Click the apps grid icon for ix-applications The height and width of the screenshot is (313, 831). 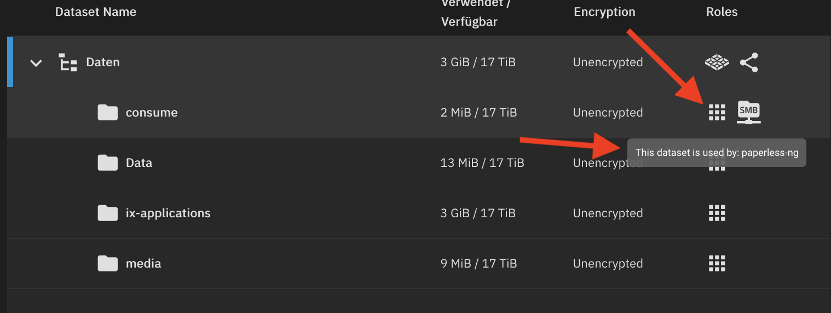717,213
